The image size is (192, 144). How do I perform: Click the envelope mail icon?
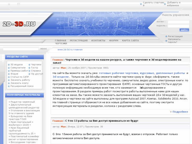point(18,4)
